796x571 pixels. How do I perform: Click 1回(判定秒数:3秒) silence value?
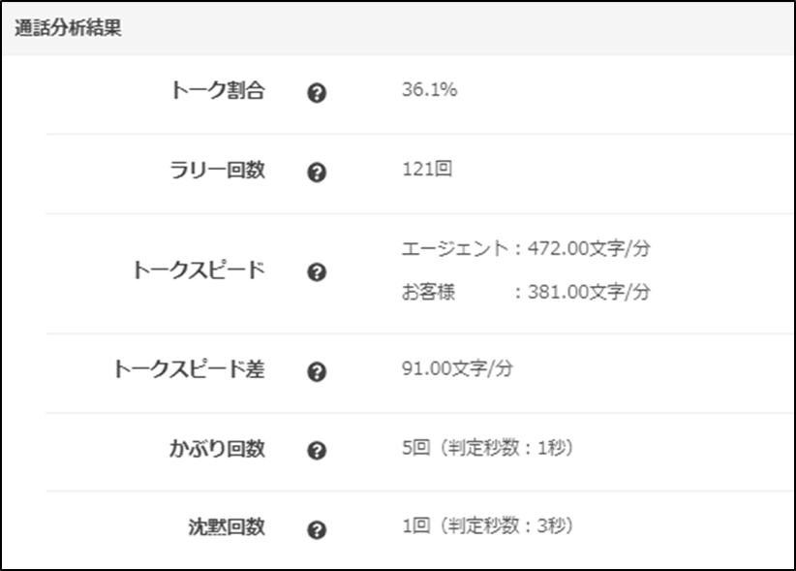point(488,526)
